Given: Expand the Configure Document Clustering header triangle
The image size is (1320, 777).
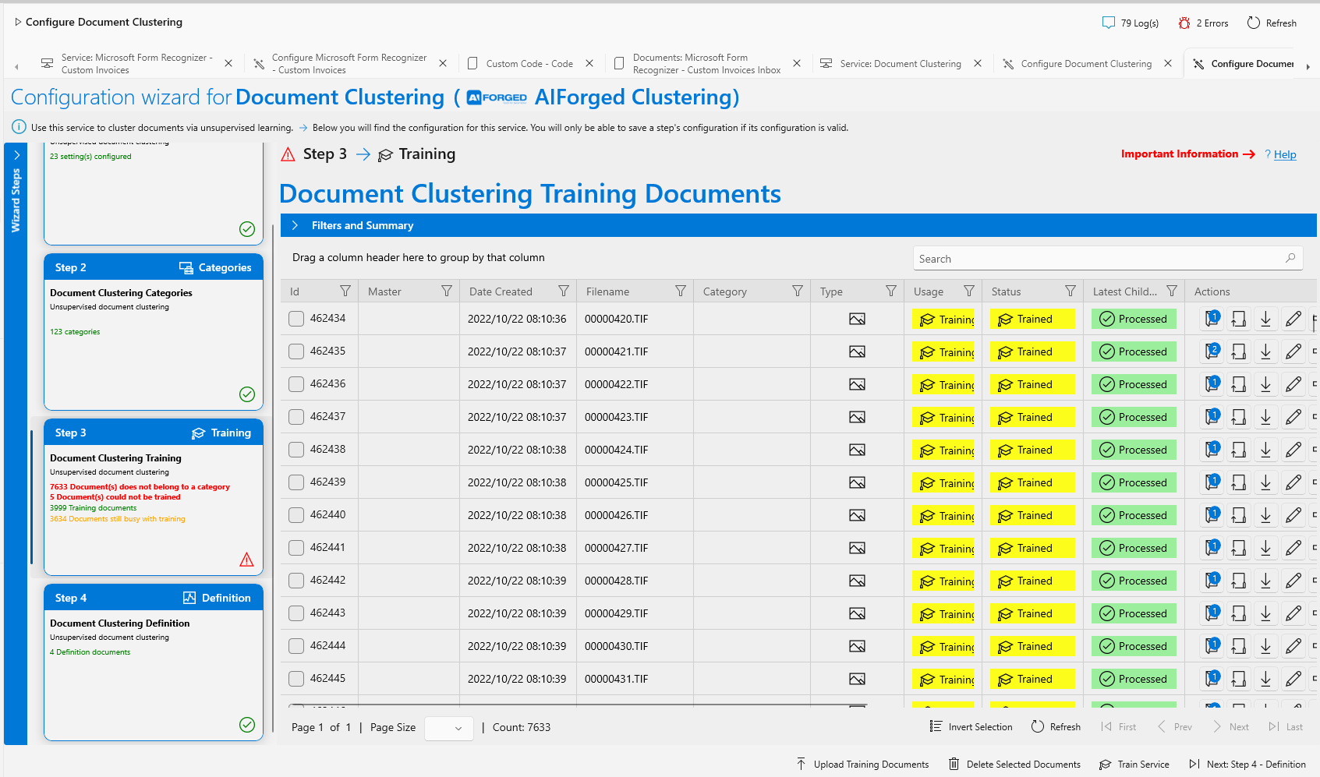Looking at the screenshot, I should (18, 22).
